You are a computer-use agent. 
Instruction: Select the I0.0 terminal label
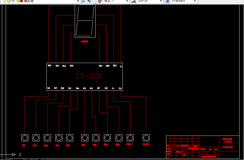[49, 88]
